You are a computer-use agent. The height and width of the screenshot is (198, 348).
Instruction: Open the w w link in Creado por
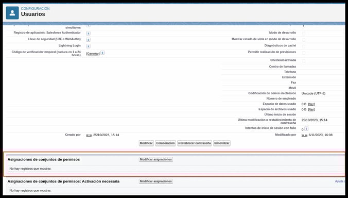[x=89, y=135]
